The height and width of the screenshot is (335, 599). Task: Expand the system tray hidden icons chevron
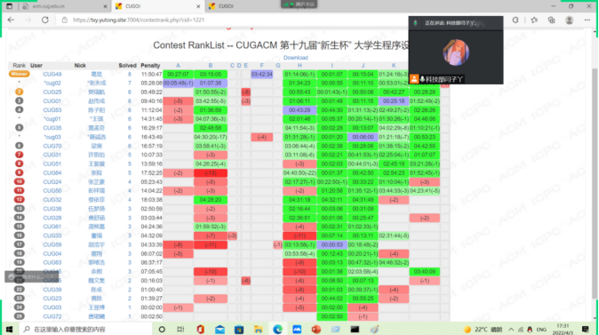[511, 330]
